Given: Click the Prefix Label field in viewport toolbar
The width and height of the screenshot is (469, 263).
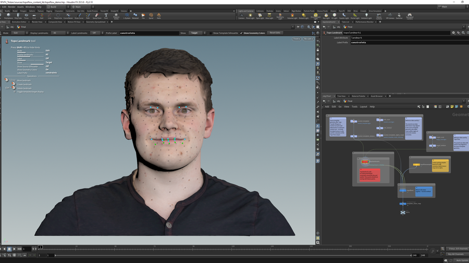Looking at the screenshot, I should tap(149, 33).
